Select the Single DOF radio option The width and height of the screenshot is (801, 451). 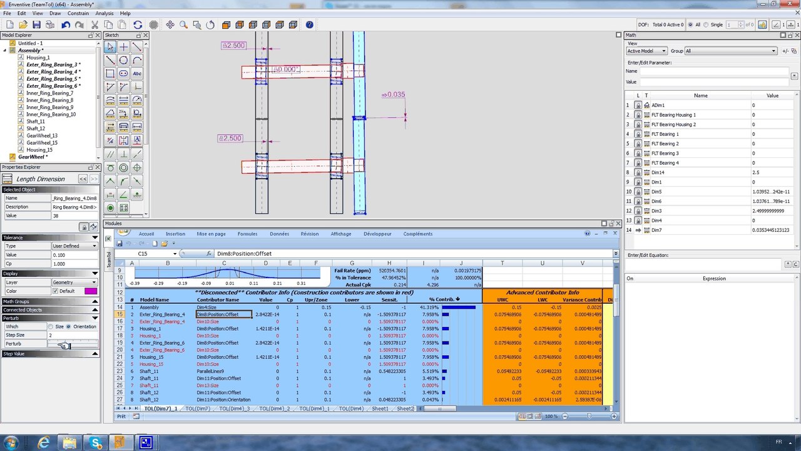tap(706, 25)
